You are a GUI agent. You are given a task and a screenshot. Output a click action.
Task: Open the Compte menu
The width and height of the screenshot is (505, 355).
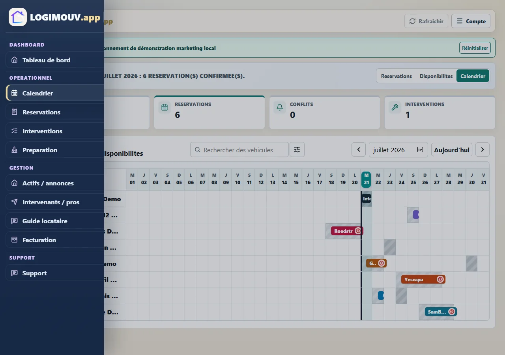[x=471, y=21]
